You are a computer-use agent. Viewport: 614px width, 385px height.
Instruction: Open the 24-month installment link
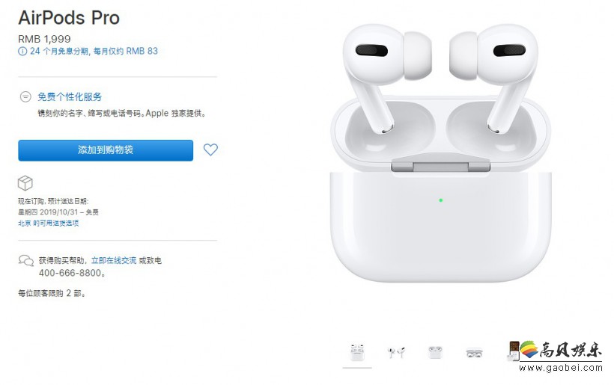[x=94, y=51]
